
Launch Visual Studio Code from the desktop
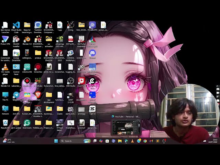16,27
